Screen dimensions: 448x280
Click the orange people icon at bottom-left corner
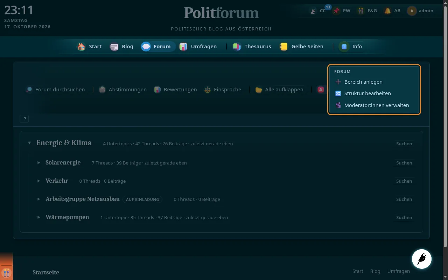pos(6,272)
